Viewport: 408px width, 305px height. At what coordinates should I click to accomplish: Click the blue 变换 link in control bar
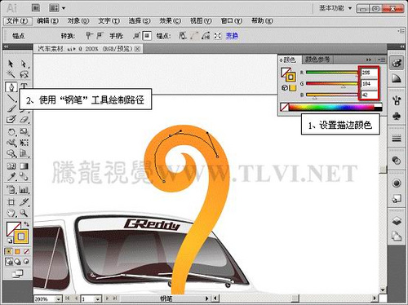click(232, 36)
